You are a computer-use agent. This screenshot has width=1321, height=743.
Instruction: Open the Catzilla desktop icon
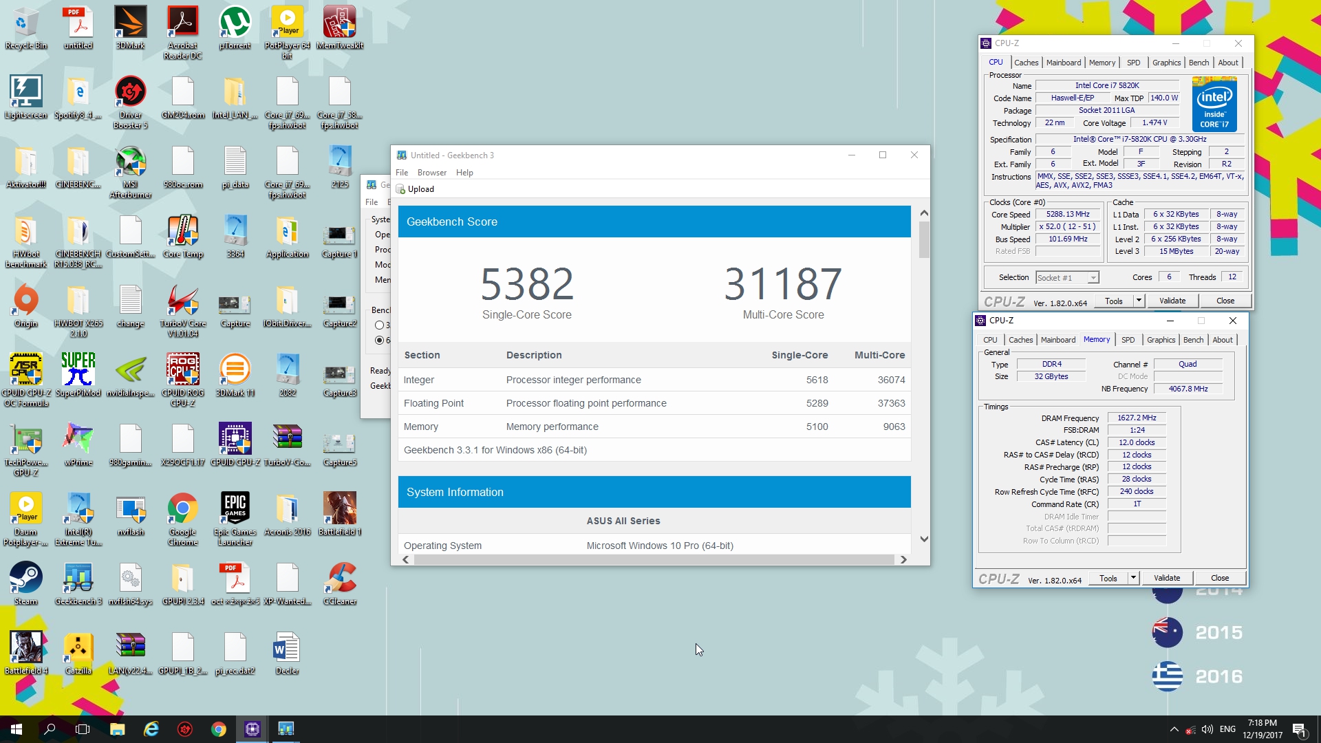(78, 654)
